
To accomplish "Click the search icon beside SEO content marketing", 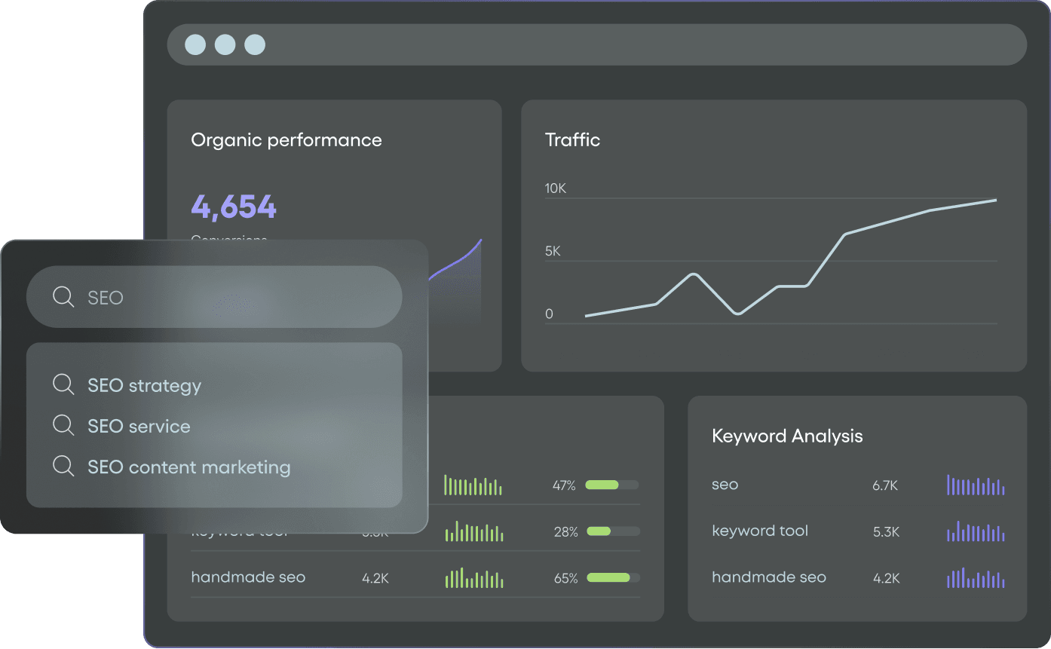I will point(63,467).
